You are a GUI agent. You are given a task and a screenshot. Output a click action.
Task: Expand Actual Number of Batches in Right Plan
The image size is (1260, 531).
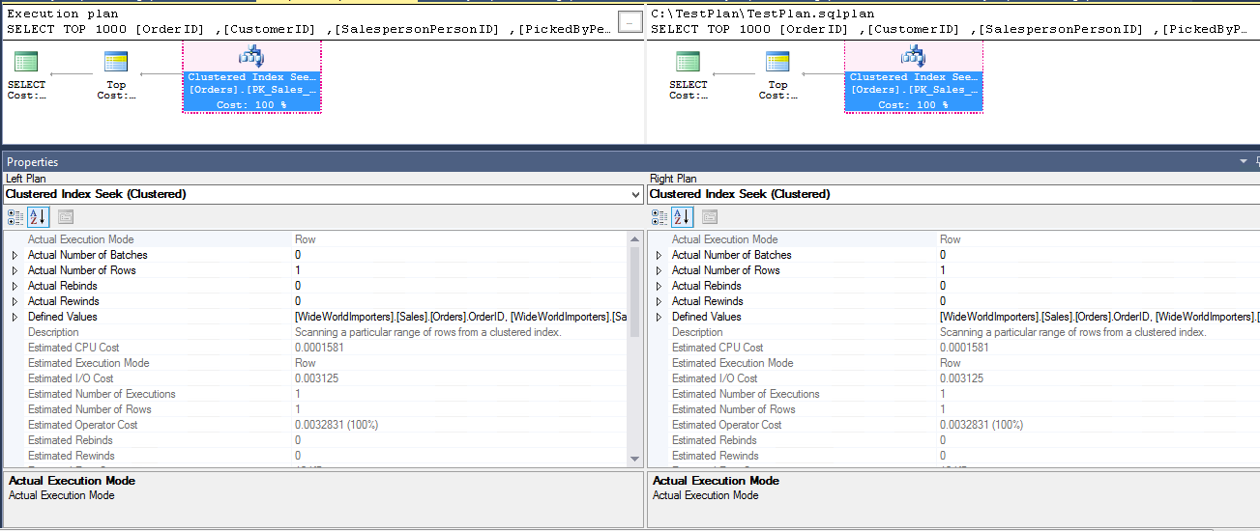pos(659,255)
